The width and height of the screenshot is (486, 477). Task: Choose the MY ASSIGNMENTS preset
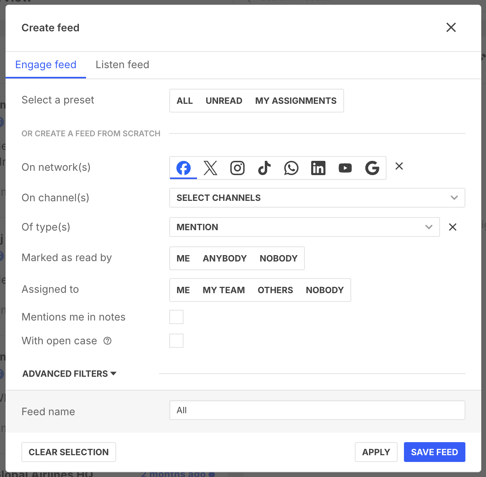click(x=296, y=101)
